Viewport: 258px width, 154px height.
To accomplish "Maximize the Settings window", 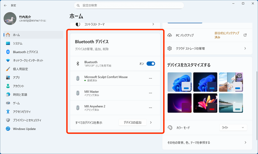I will point(243,4).
